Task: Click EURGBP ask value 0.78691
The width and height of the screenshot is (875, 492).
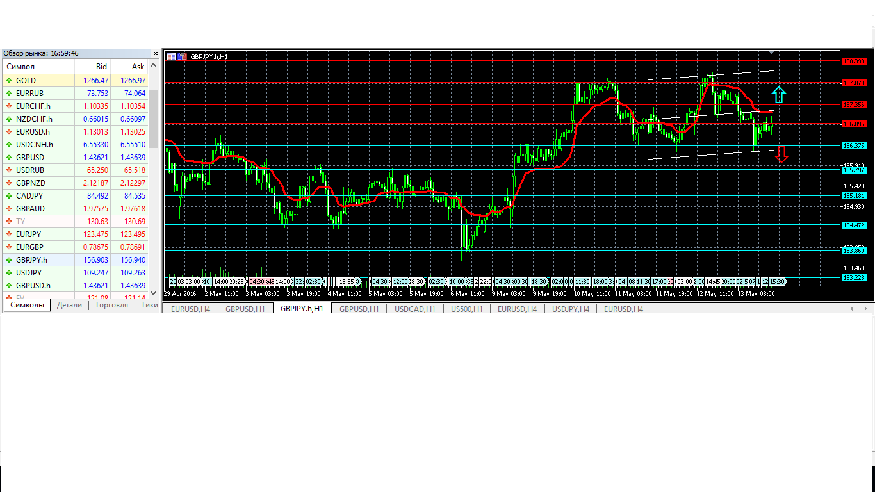Action: (x=133, y=247)
